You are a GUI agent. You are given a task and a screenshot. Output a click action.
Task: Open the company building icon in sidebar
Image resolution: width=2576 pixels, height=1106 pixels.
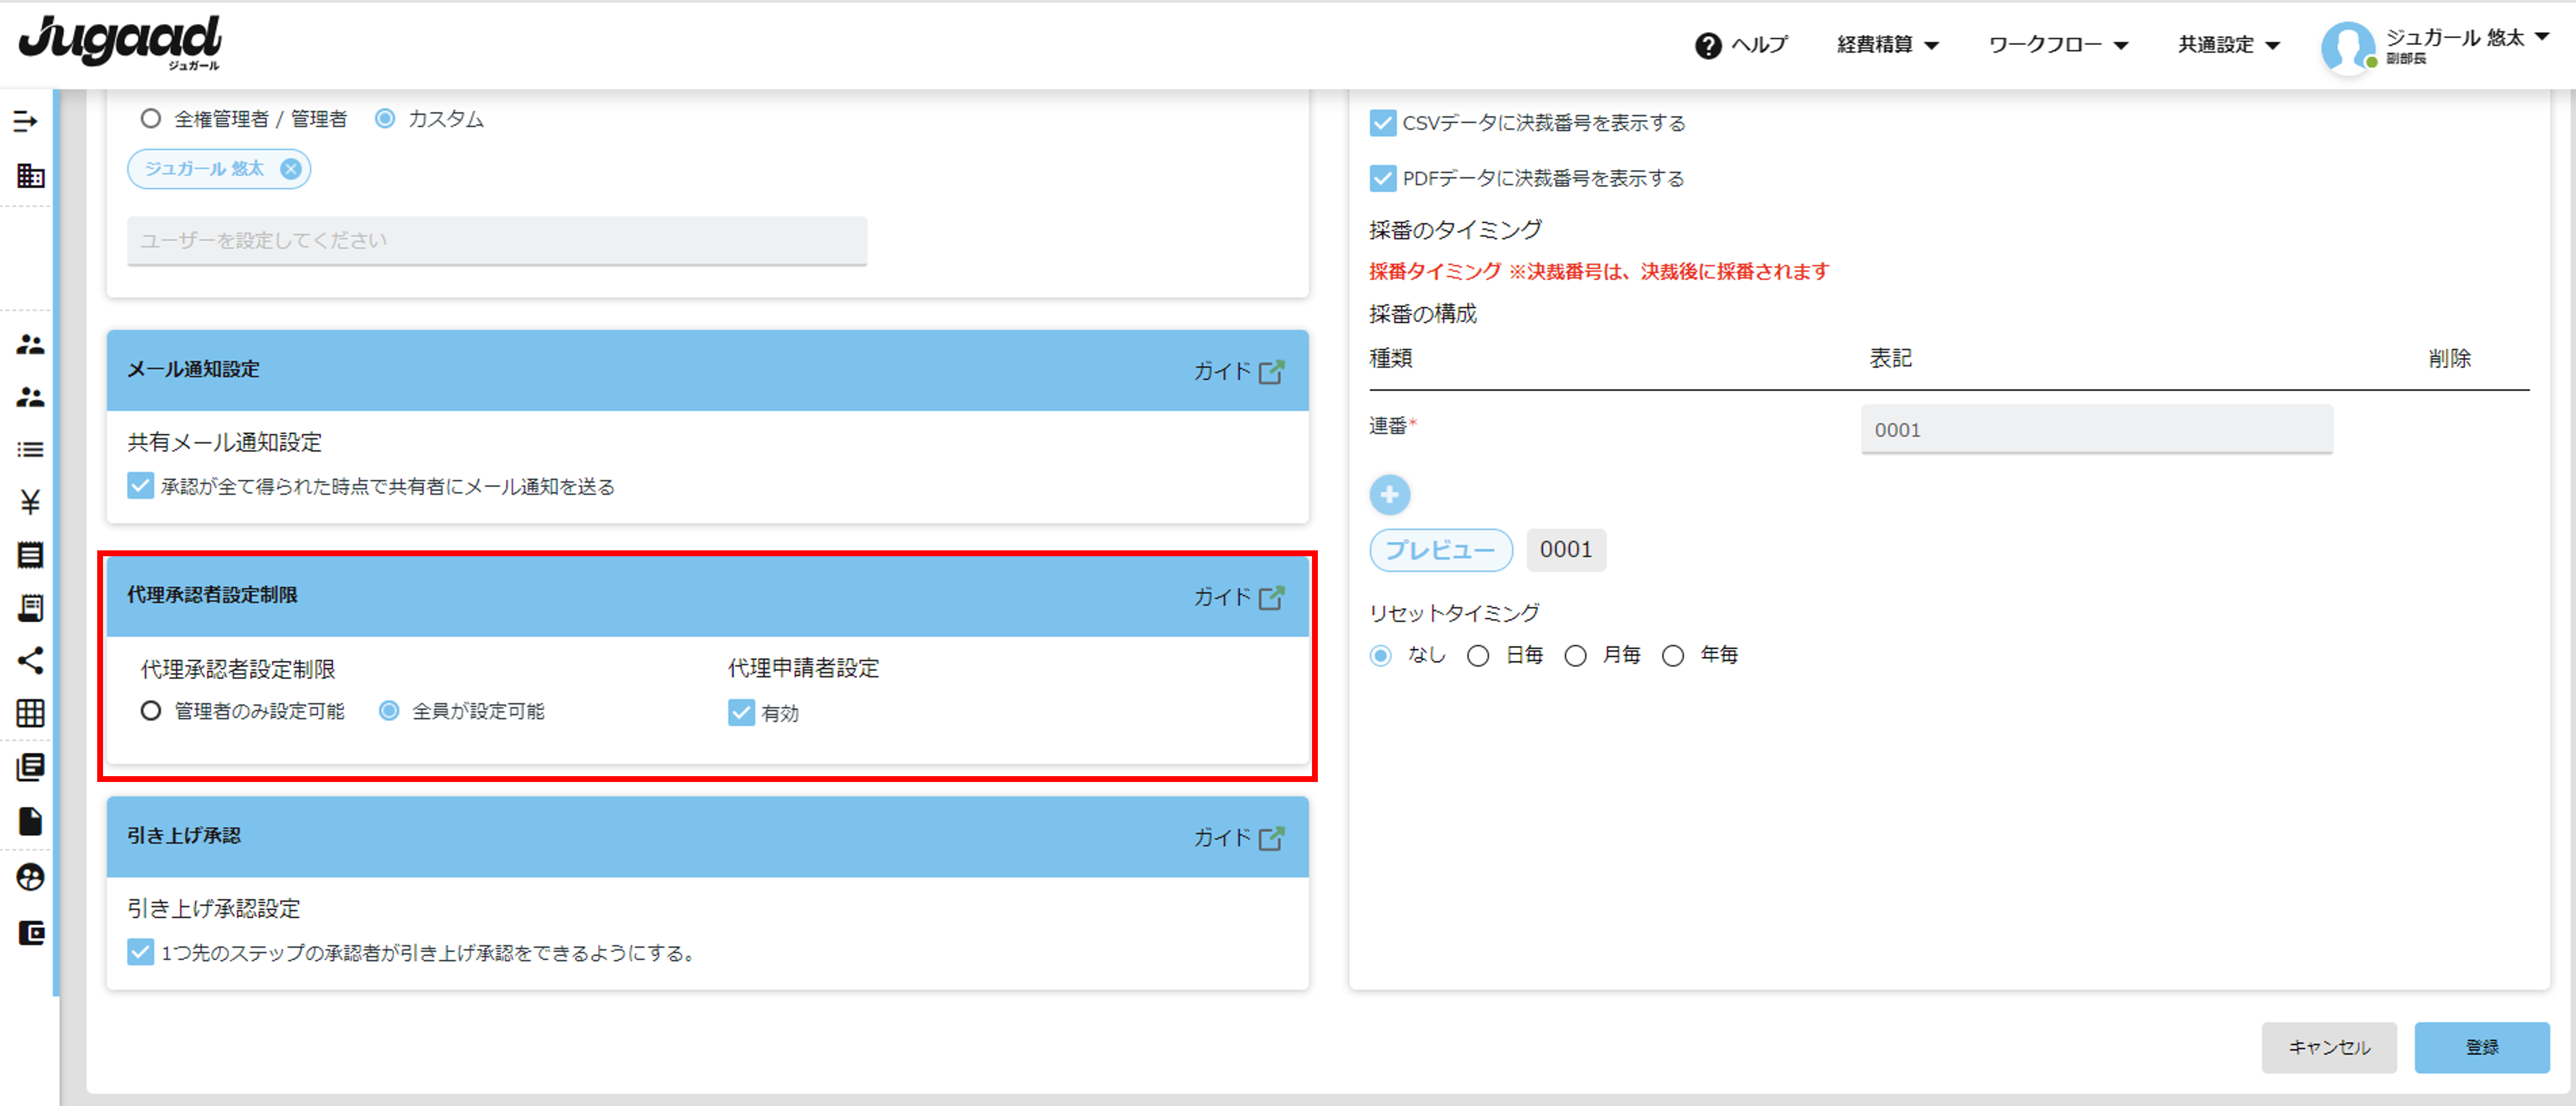click(x=30, y=176)
